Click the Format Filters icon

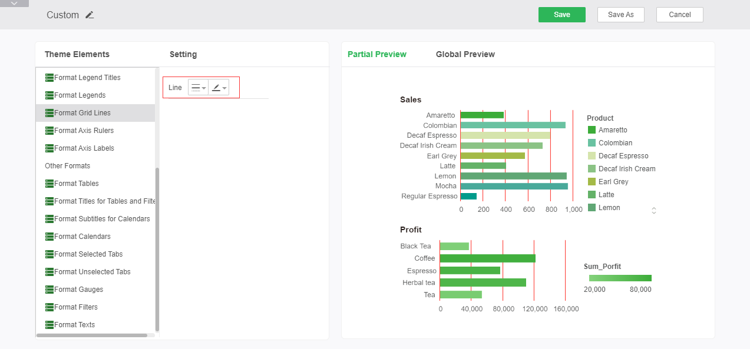click(49, 307)
